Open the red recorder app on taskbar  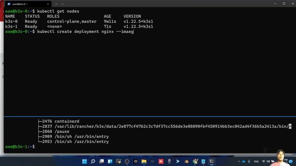[x=161, y=161]
